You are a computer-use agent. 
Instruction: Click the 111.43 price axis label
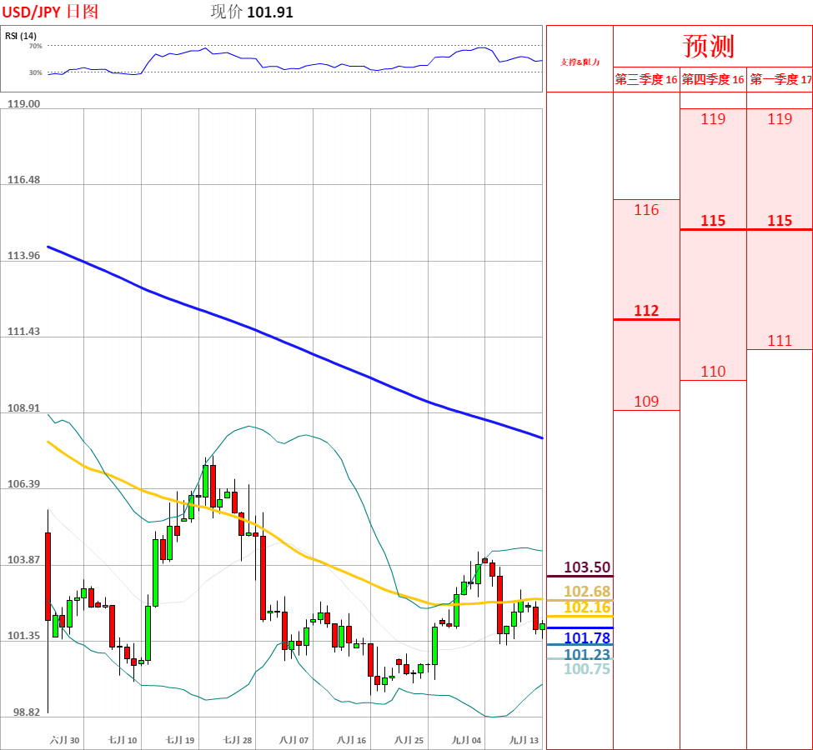point(23,331)
